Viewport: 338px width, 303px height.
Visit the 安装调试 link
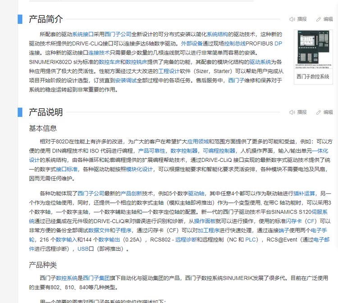coord(126,80)
